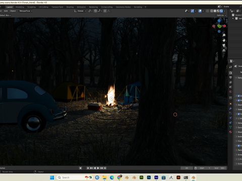Toggle viewport overlays display

pyautogui.click(x=200, y=11)
